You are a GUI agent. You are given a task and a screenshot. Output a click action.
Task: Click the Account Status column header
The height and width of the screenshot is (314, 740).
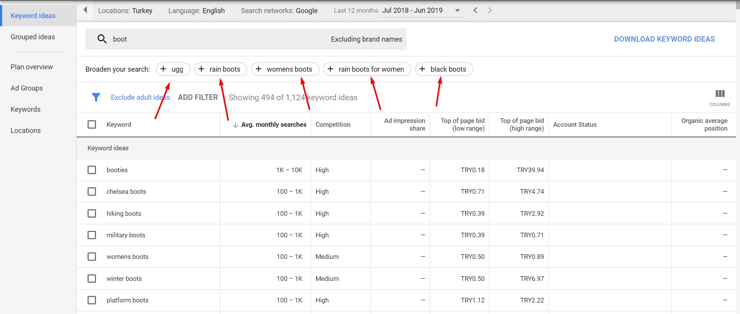[x=575, y=125]
